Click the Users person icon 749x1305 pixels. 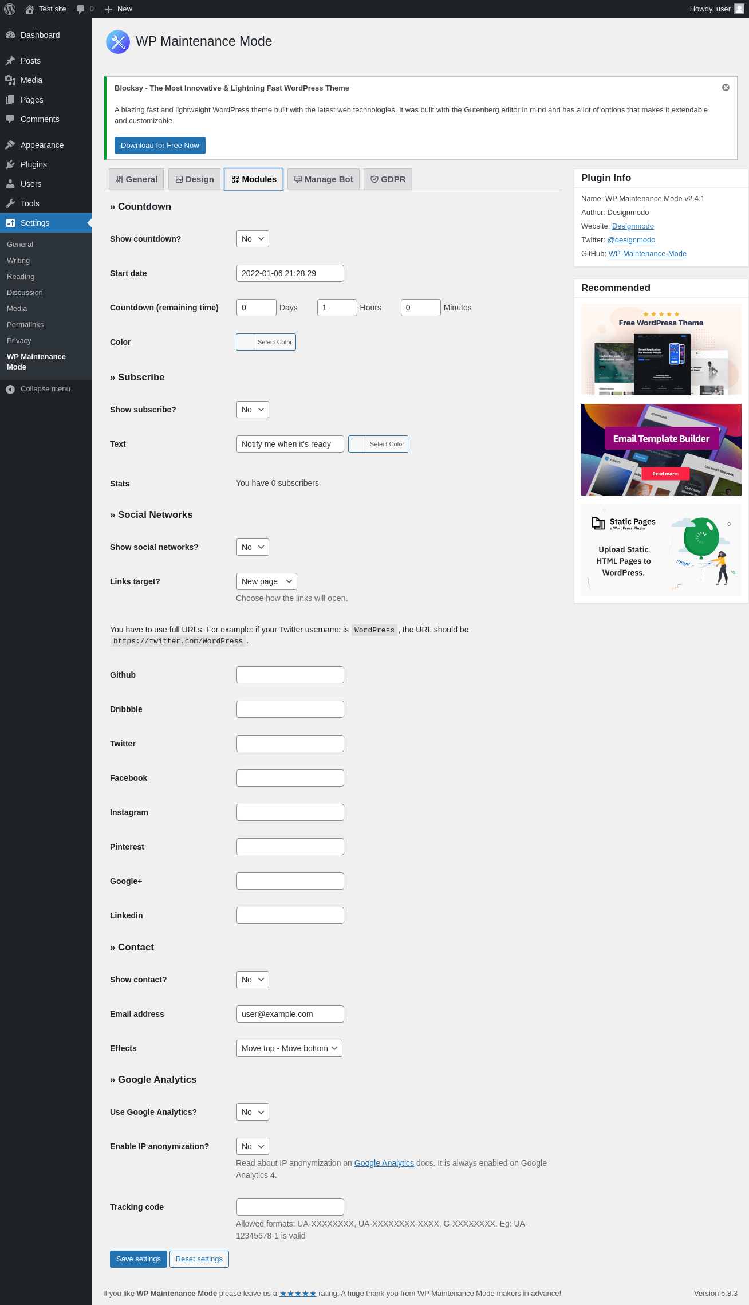click(x=10, y=184)
